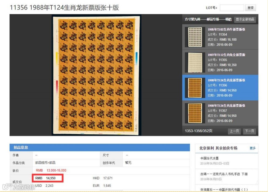Click the page title 11356 1988年T124生肖龙新票版张十版
268x192 pixels.
pos(64,8)
